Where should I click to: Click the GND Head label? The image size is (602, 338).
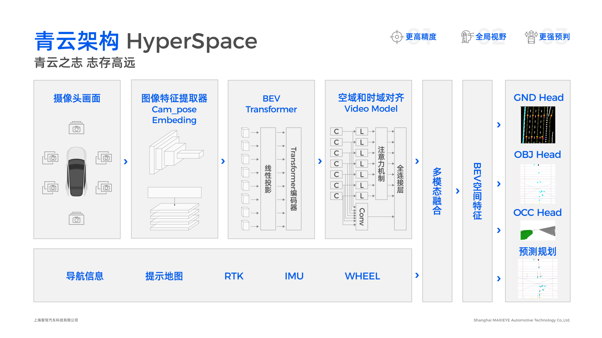tap(538, 97)
